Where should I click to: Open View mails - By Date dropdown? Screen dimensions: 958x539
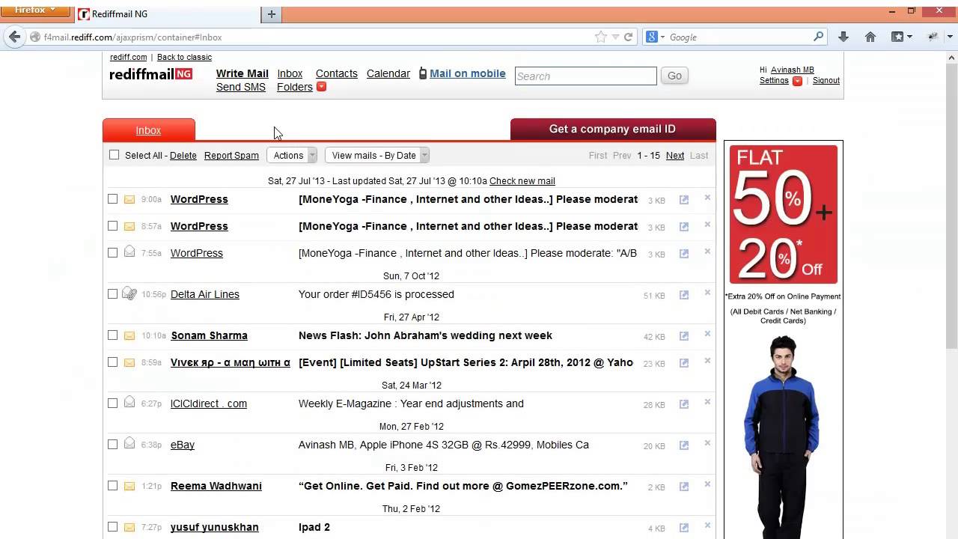pos(377,155)
